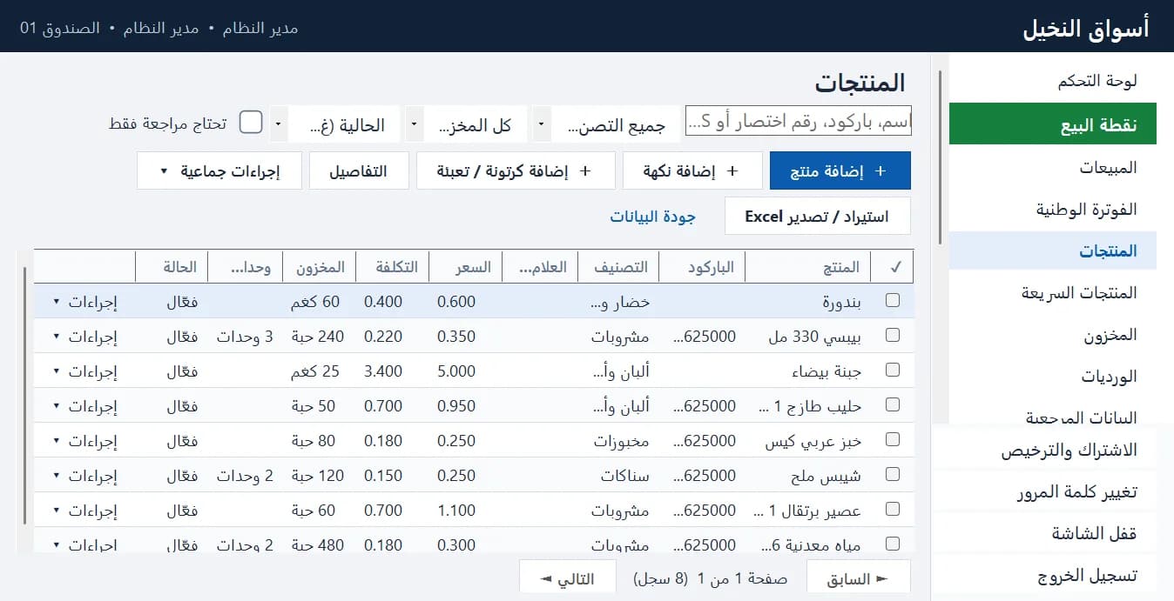1174x601 pixels.
Task: Click تغيير كلمة المرور in the sidebar
Action: 1045,492
